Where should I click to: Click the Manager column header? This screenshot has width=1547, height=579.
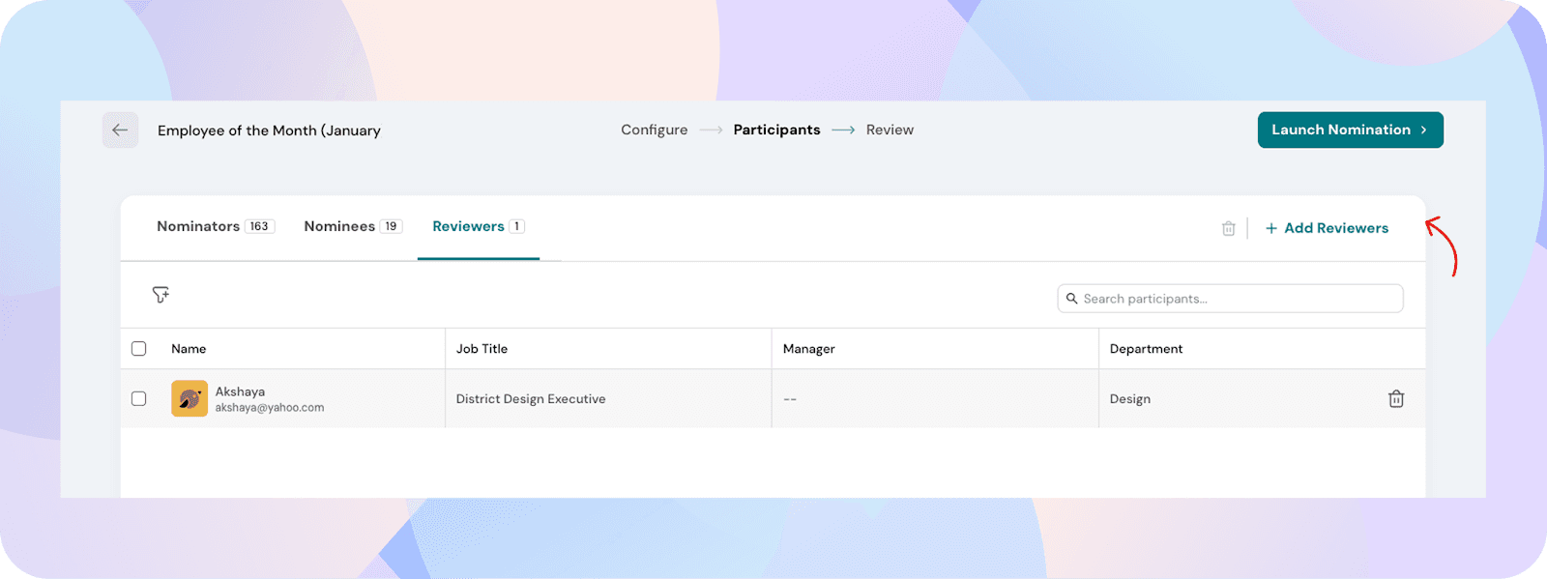tap(808, 349)
